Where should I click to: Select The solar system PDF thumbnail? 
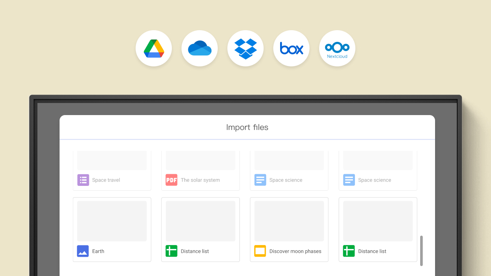pyautogui.click(x=200, y=160)
